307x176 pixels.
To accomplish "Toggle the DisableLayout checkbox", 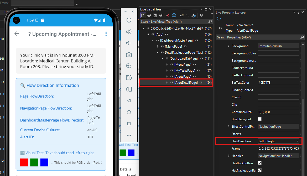I will [260, 119].
